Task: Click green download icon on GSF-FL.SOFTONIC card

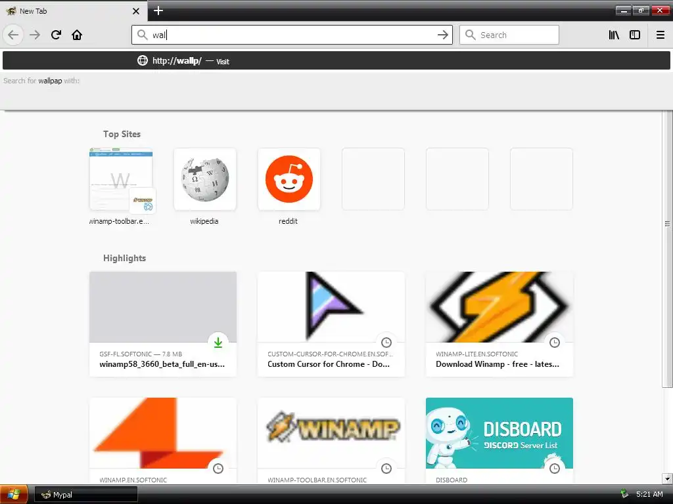Action: [218, 342]
